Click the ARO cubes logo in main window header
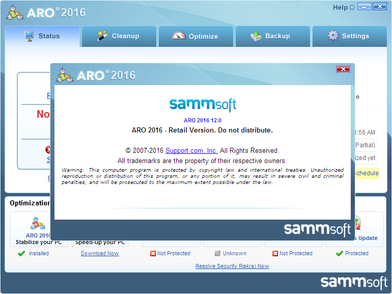This screenshot has width=392, height=294. 15,13
